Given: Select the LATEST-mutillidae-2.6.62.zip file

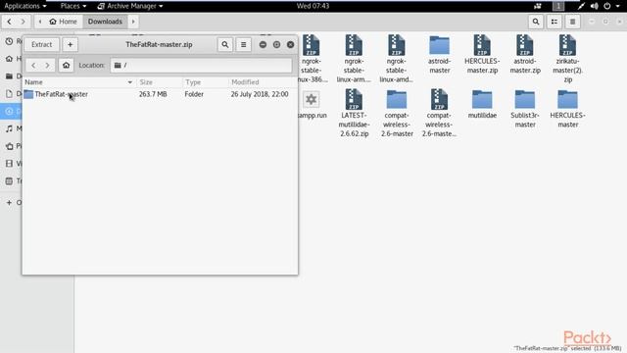Looking at the screenshot, I should click(x=354, y=113).
